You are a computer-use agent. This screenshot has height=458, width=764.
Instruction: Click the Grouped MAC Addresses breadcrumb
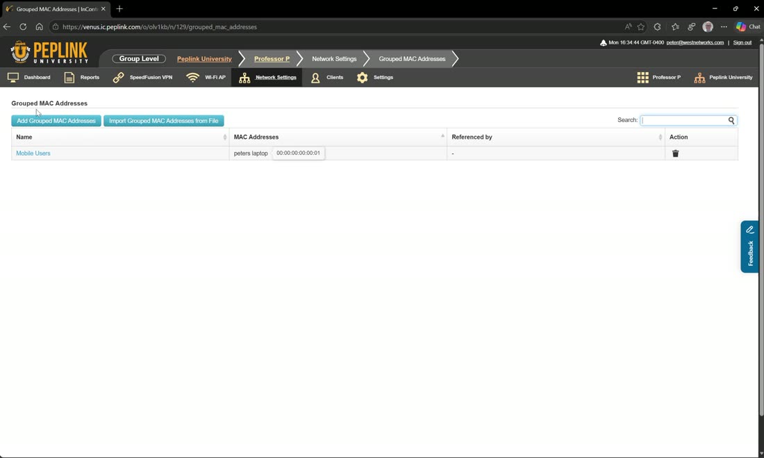[412, 59]
